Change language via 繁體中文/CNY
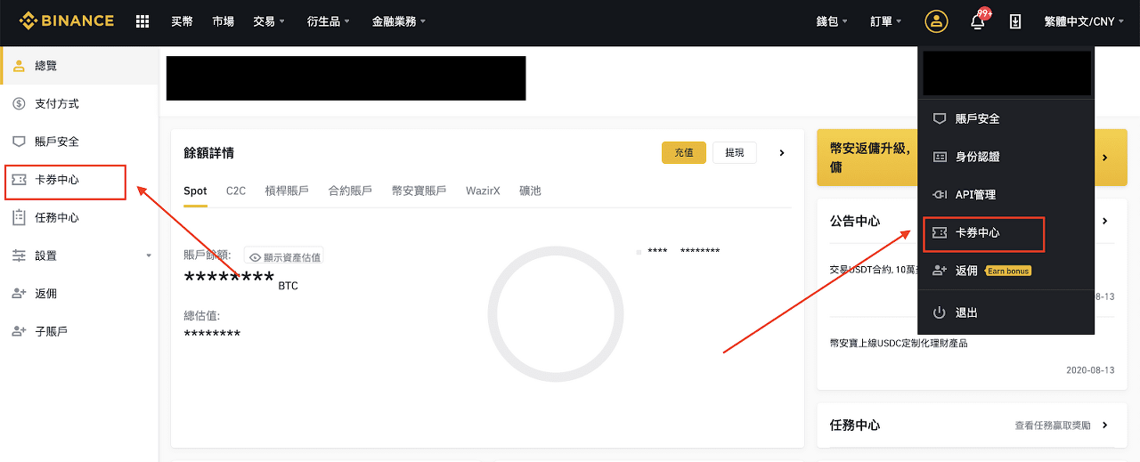The height and width of the screenshot is (462, 1140). coord(1085,21)
